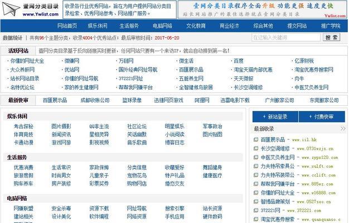Open the 名特优论坛 link
The image size is (349, 223).
click(22, 87)
